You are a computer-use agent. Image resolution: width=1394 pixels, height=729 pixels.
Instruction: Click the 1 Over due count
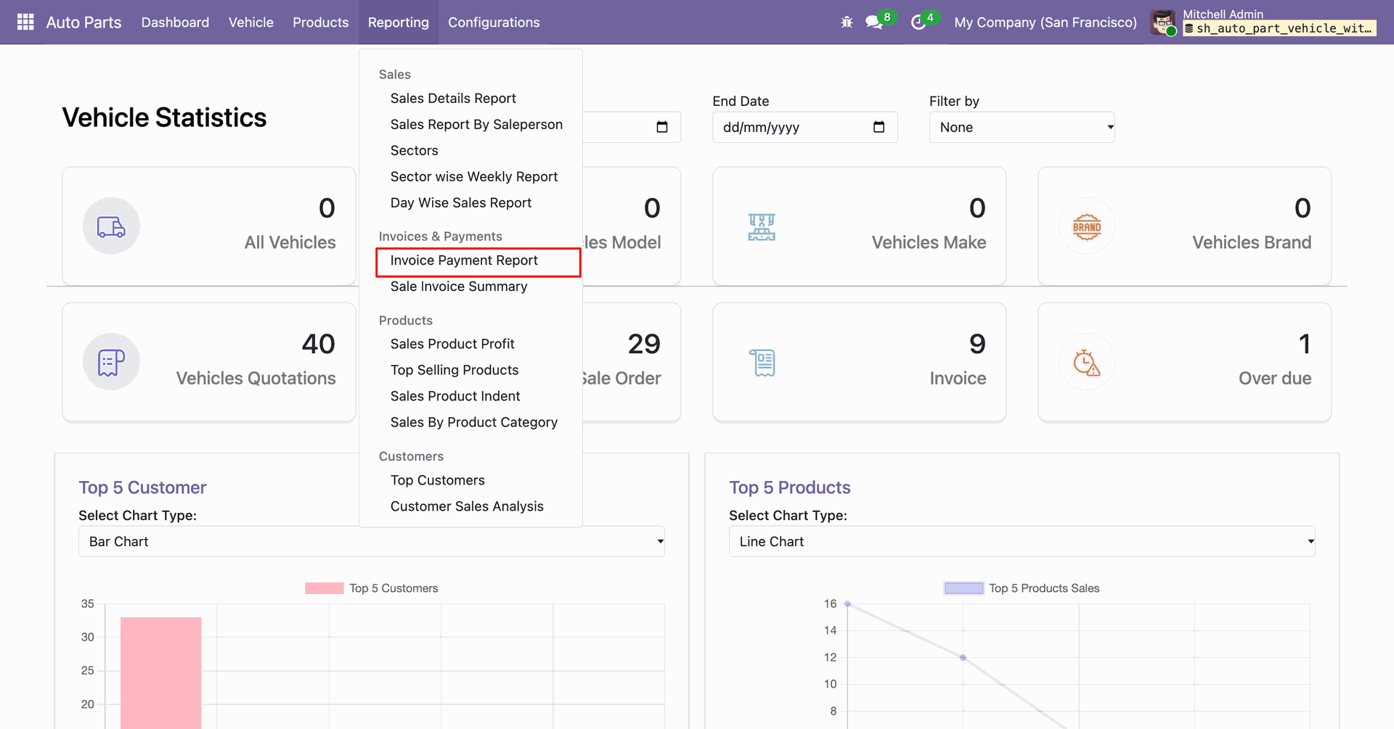[1305, 344]
